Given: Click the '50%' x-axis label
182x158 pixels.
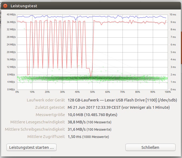Looking at the screenshot, I should coord(92,92).
